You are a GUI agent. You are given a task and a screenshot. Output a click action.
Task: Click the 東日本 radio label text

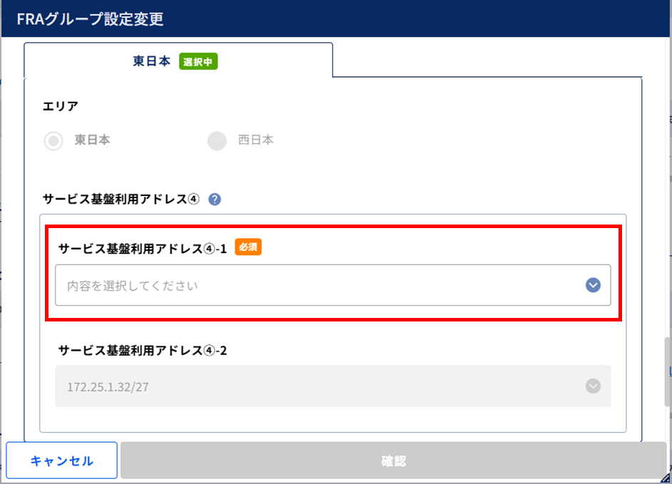click(92, 140)
